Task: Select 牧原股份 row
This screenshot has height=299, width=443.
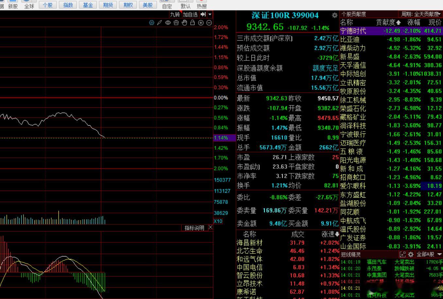Action: tap(391, 91)
